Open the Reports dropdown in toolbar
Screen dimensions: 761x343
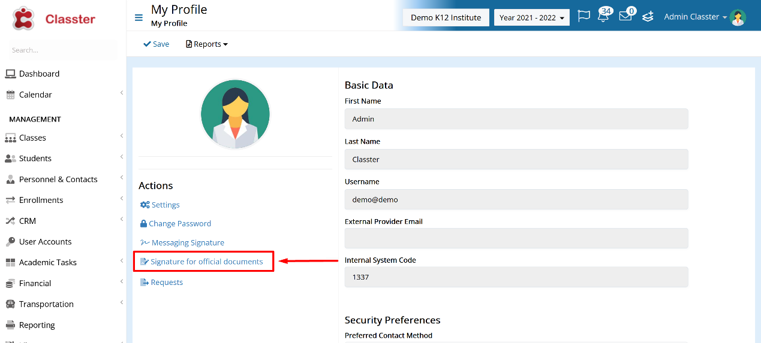coord(207,44)
